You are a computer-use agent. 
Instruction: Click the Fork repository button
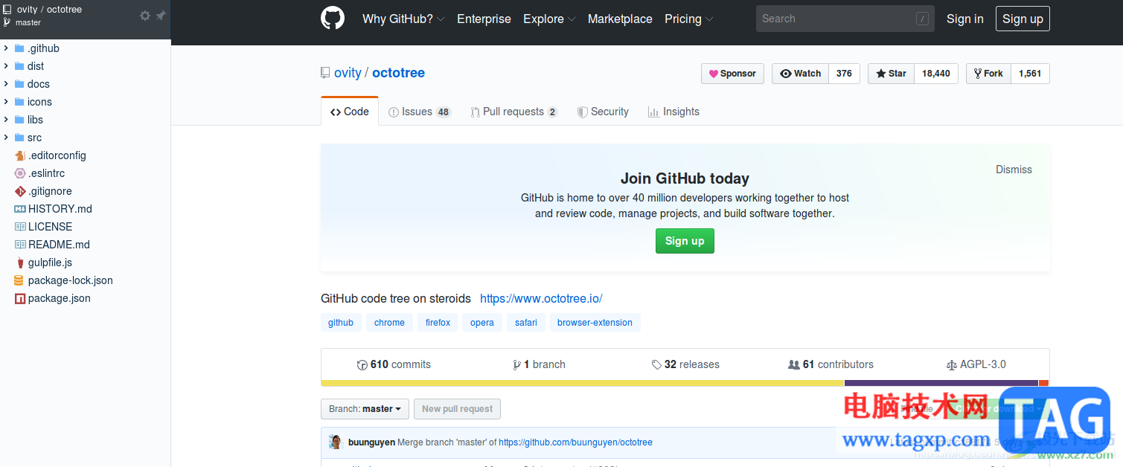(988, 74)
